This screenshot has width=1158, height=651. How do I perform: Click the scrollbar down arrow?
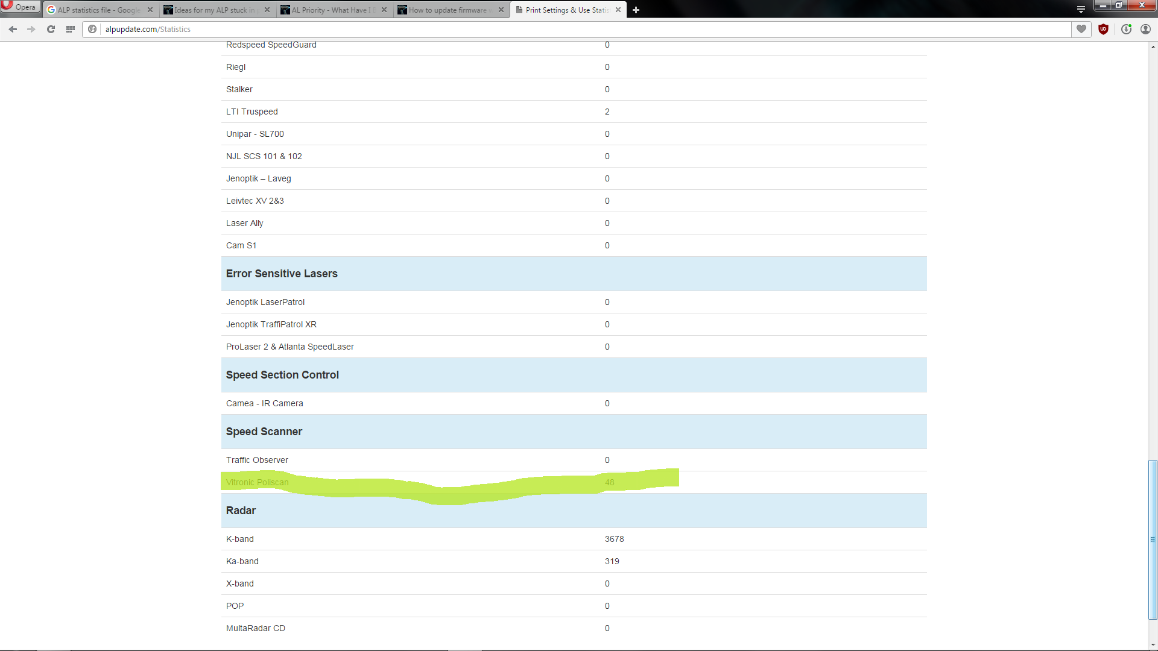click(x=1153, y=645)
